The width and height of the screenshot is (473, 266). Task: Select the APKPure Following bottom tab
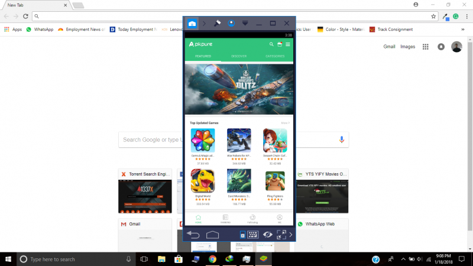point(252,219)
